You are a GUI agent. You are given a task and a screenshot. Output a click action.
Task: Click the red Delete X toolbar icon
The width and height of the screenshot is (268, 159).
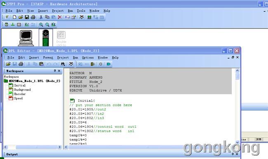tap(60, 17)
